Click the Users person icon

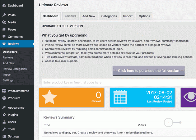[x=4, y=122]
